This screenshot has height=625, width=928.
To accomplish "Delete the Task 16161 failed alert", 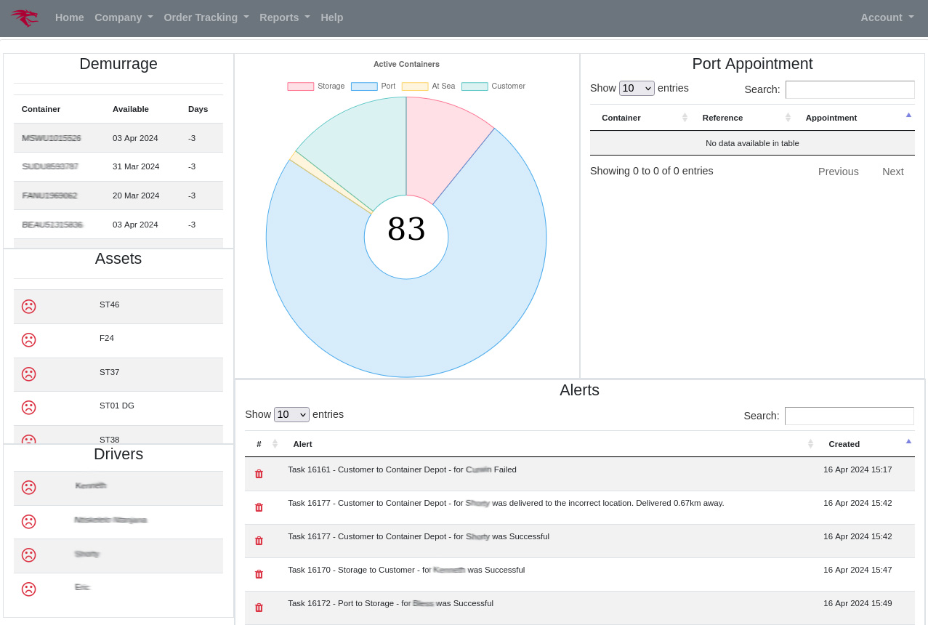I will [x=259, y=474].
